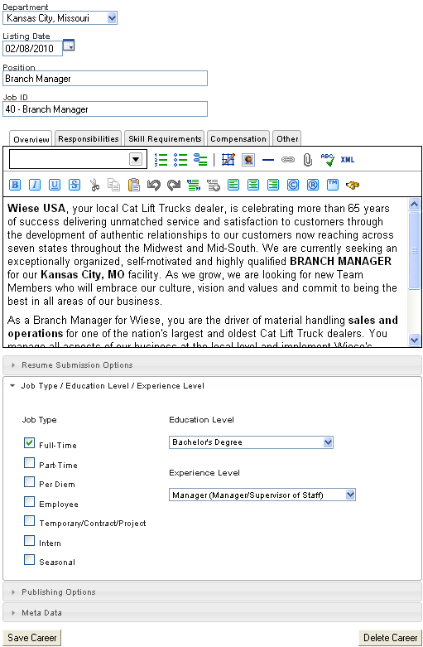The image size is (423, 647).
Task: Uncheck the Full-Time job type
Action: click(x=29, y=442)
